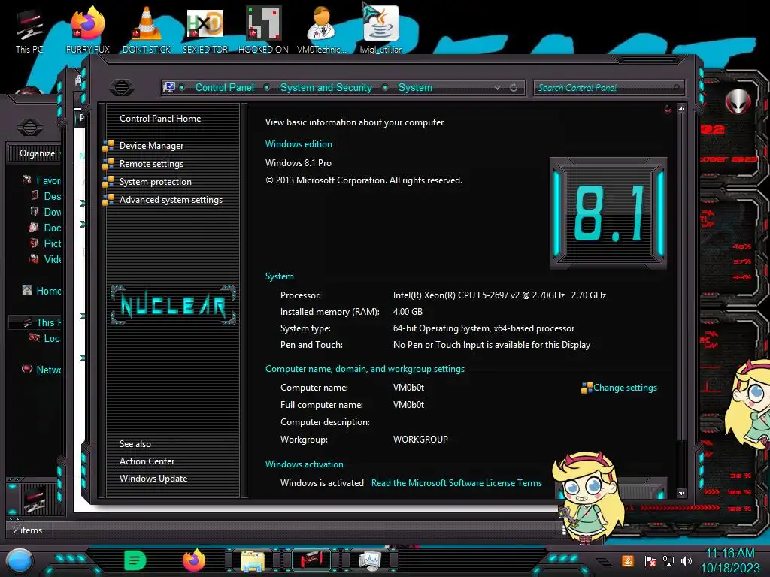Open the VM0Technic desktop shortcut
770x577 pixels.
(x=322, y=32)
